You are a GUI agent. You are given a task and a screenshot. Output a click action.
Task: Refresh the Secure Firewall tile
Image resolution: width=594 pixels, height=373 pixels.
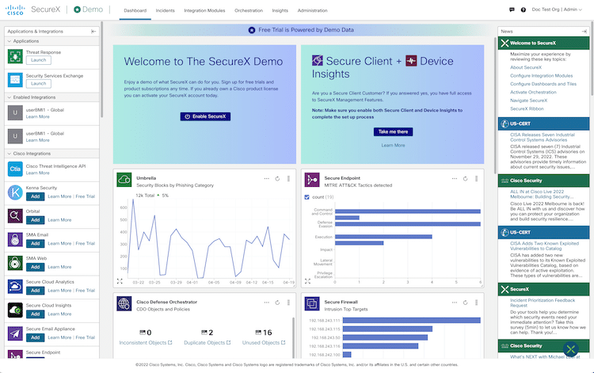pyautogui.click(x=465, y=303)
